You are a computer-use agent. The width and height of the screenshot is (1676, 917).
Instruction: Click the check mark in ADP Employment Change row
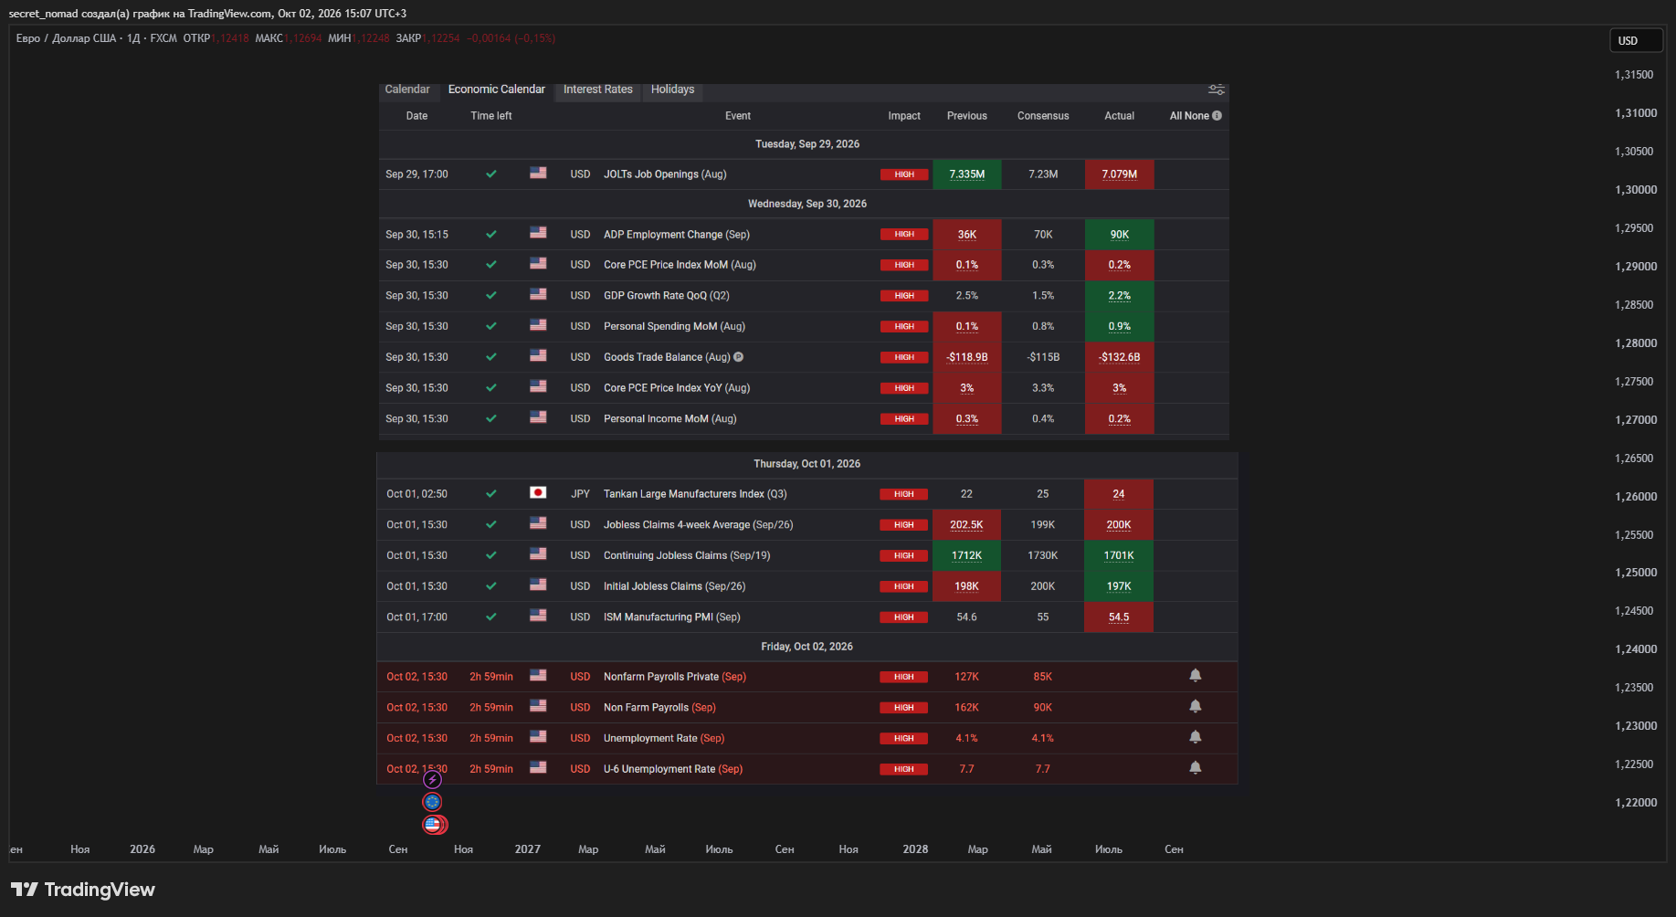491,235
